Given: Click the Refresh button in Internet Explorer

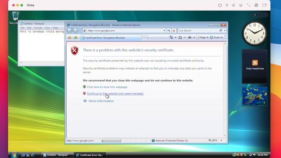Looking at the screenshot, I should point(169,31).
